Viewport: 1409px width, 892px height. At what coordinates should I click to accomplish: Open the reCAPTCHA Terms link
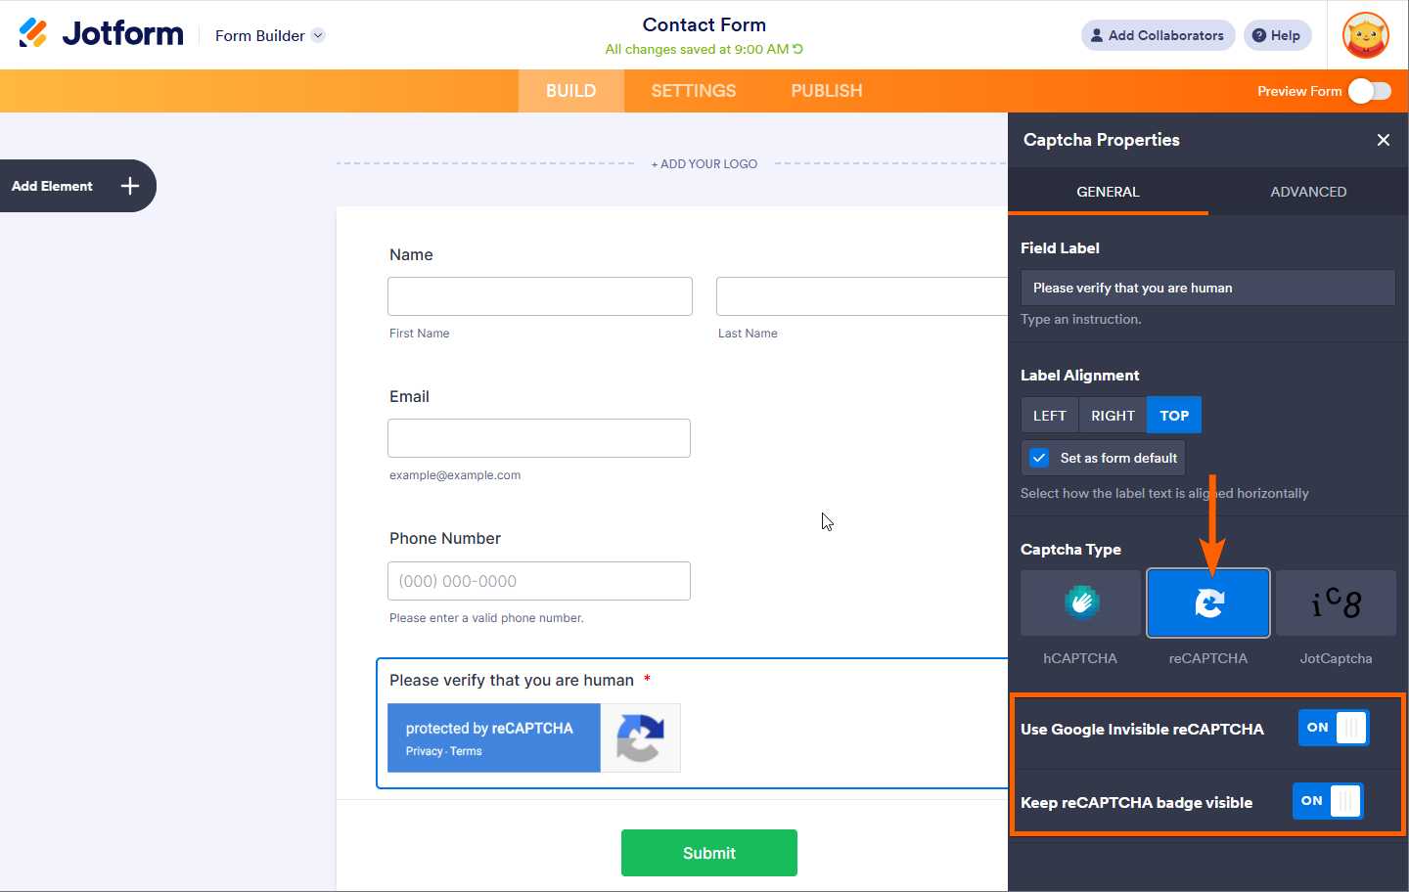pos(466,751)
